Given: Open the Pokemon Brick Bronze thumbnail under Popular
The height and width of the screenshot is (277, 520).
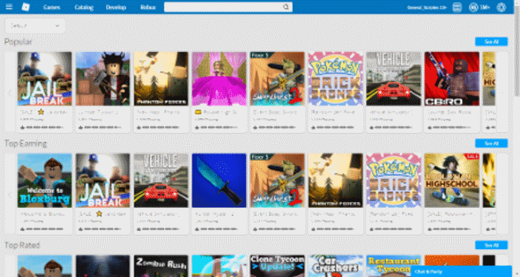Looking at the screenshot, I should click(x=336, y=79).
